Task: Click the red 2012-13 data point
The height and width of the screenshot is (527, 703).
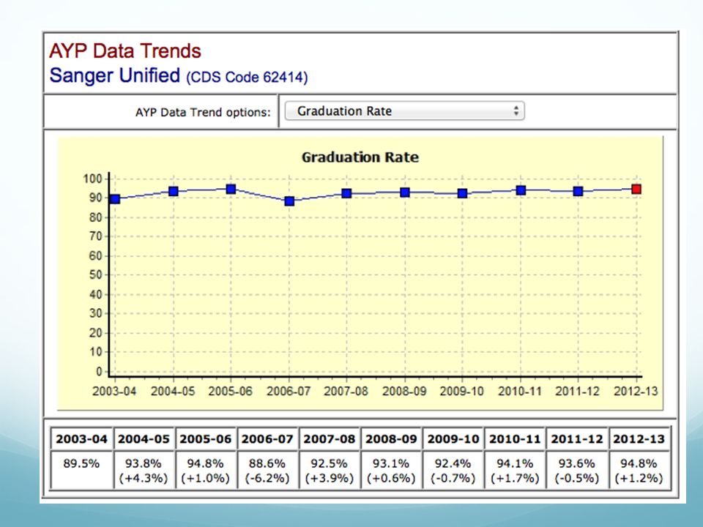Action: (636, 189)
